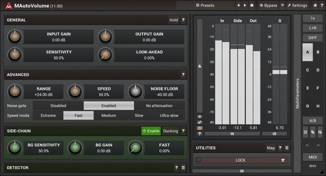The image size is (326, 176).
Task: Open the Settings menu
Action: click(x=297, y=6)
